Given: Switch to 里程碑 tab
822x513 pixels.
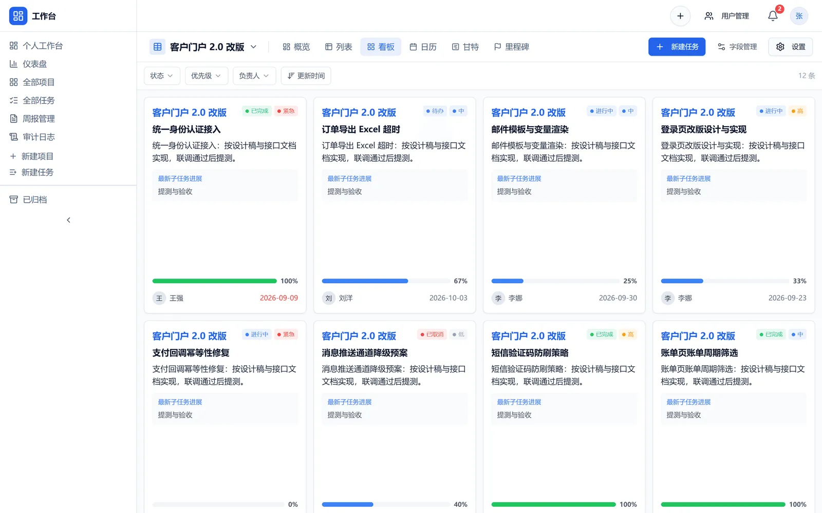Looking at the screenshot, I should tap(511, 47).
